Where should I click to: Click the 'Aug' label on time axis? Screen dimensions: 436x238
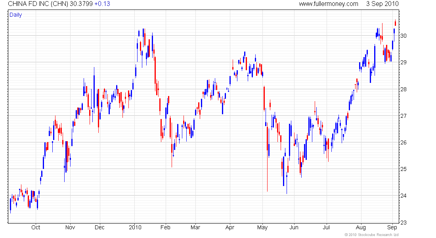click(x=361, y=228)
